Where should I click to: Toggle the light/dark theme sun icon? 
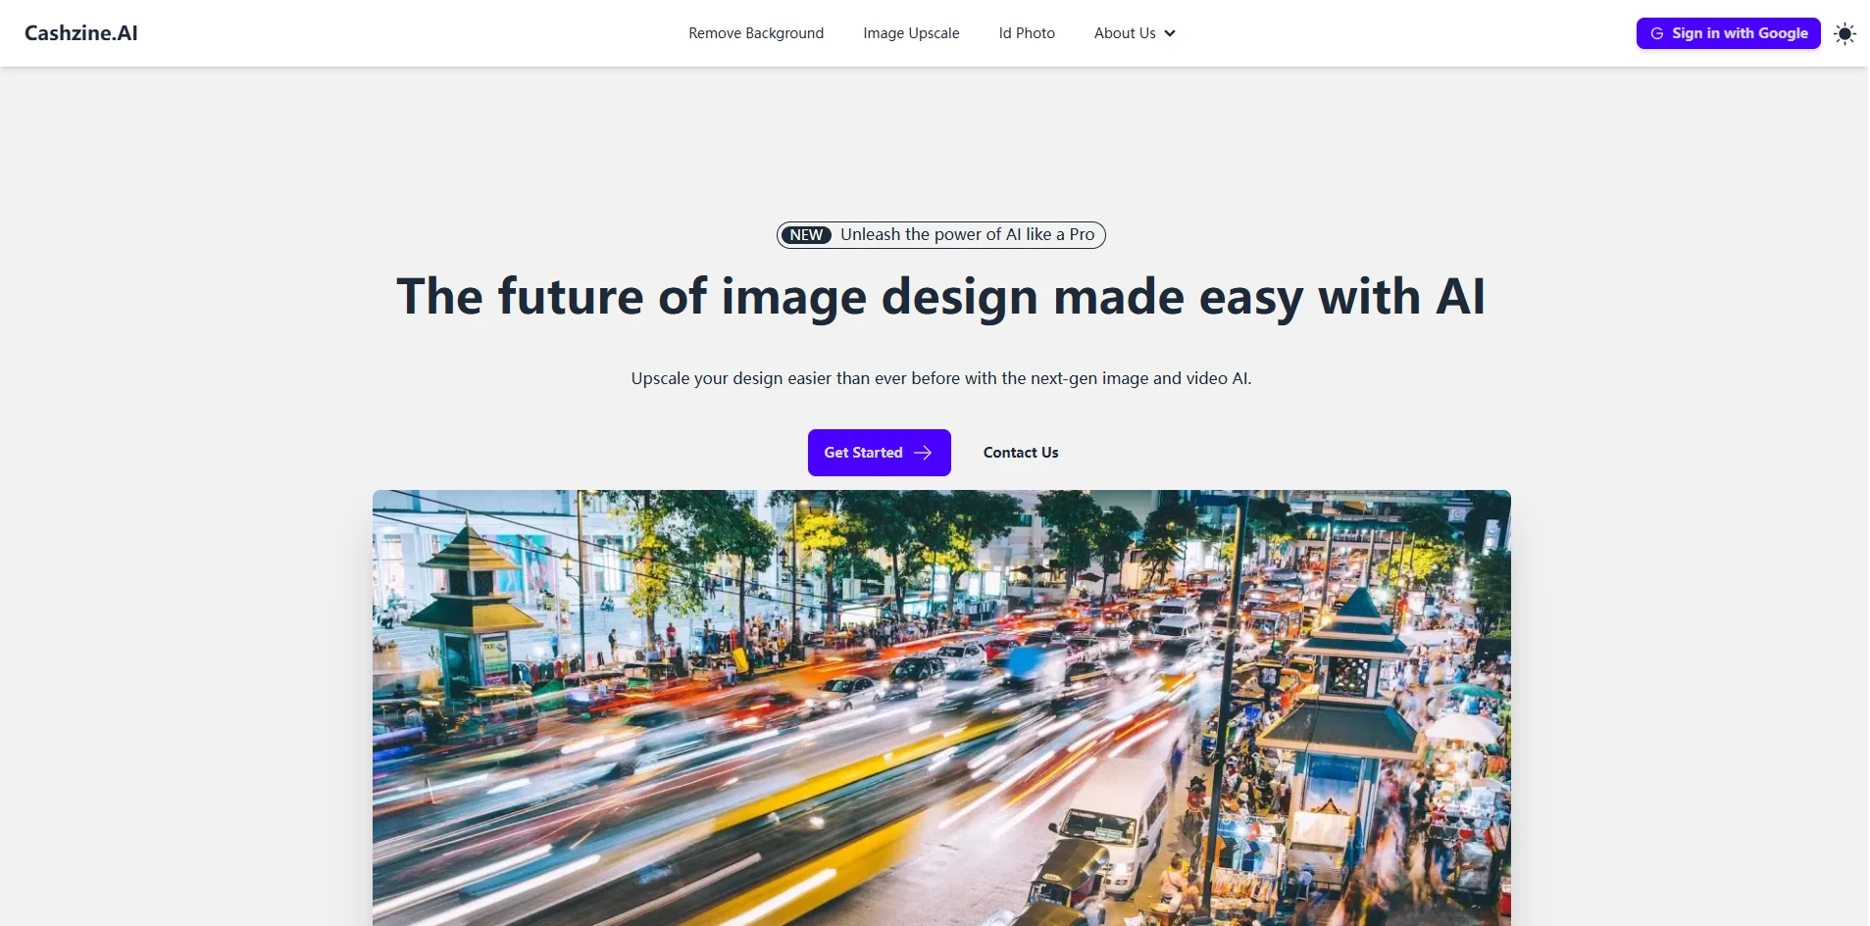(1845, 32)
